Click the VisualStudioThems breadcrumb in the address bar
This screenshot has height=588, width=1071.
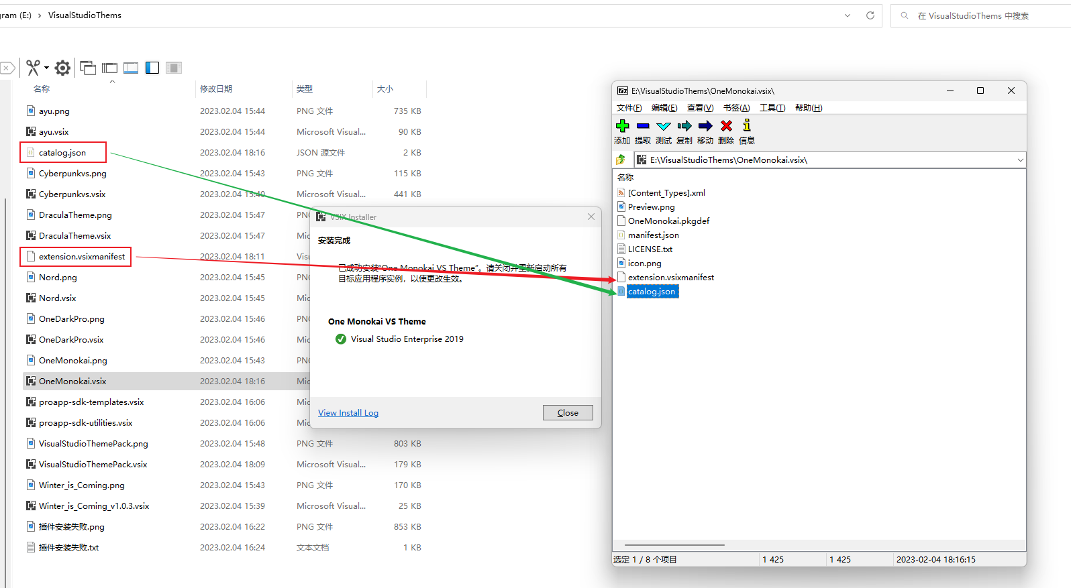(x=85, y=15)
